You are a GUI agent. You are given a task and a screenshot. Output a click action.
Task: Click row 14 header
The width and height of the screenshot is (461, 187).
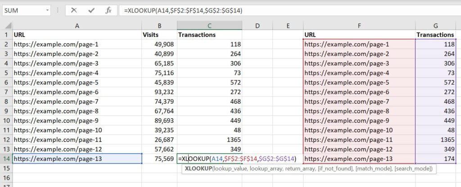point(6,158)
